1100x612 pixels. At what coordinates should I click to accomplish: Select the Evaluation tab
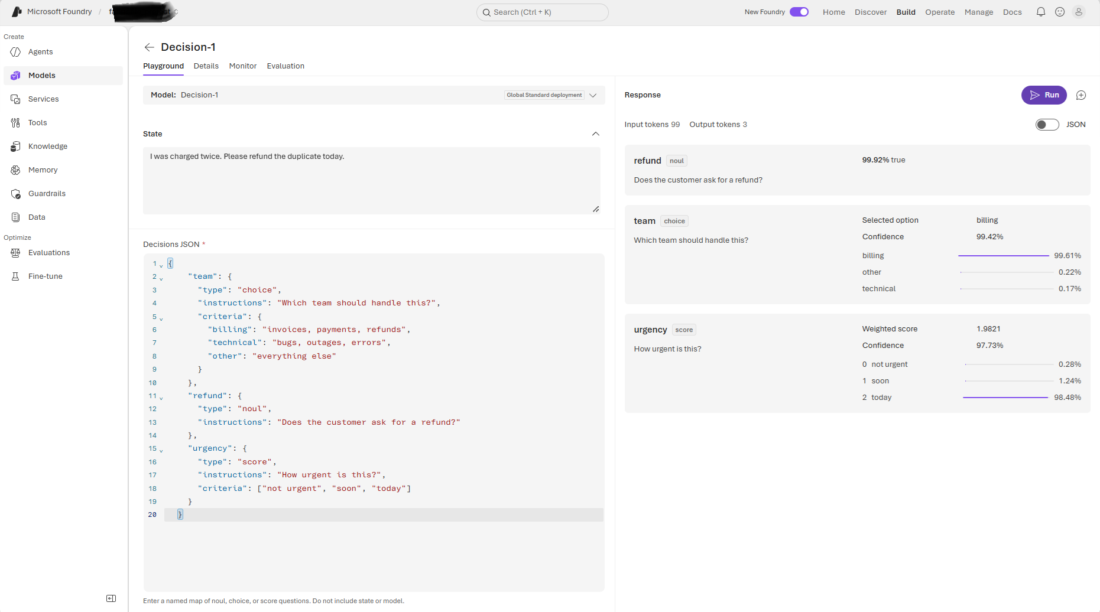(x=285, y=66)
